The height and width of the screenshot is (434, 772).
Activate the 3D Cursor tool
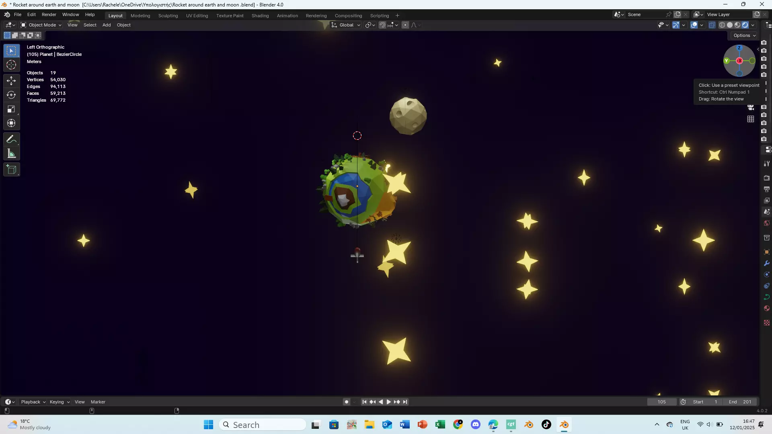11,65
